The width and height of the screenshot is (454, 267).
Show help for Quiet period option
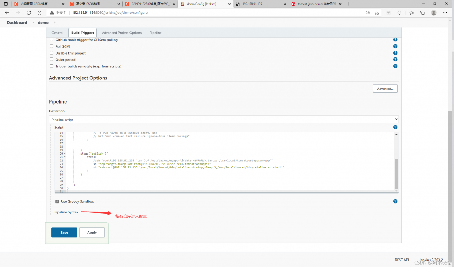coord(395,60)
